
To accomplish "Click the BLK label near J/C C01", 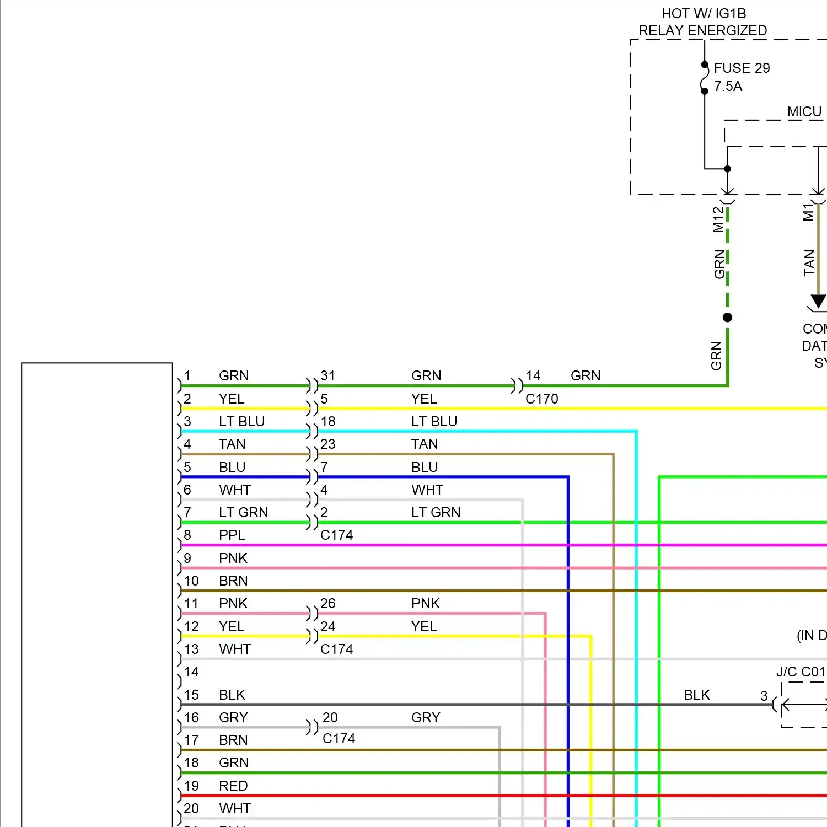I will 697,695.
